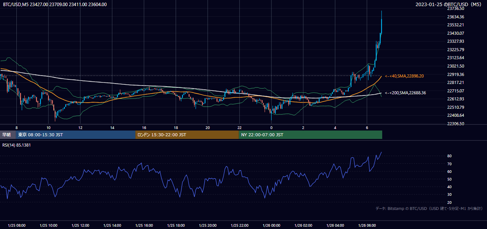The image size is (487, 229).
Task: Click the RSI axis level 60
Action: [450, 171]
